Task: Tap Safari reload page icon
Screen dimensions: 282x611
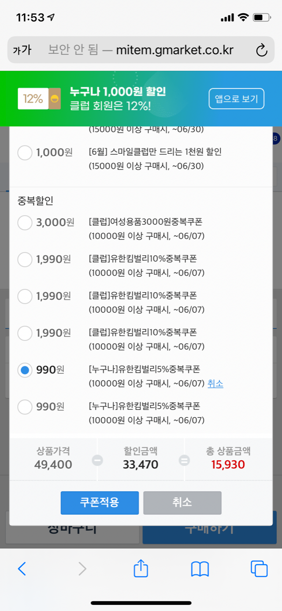Action: [262, 50]
